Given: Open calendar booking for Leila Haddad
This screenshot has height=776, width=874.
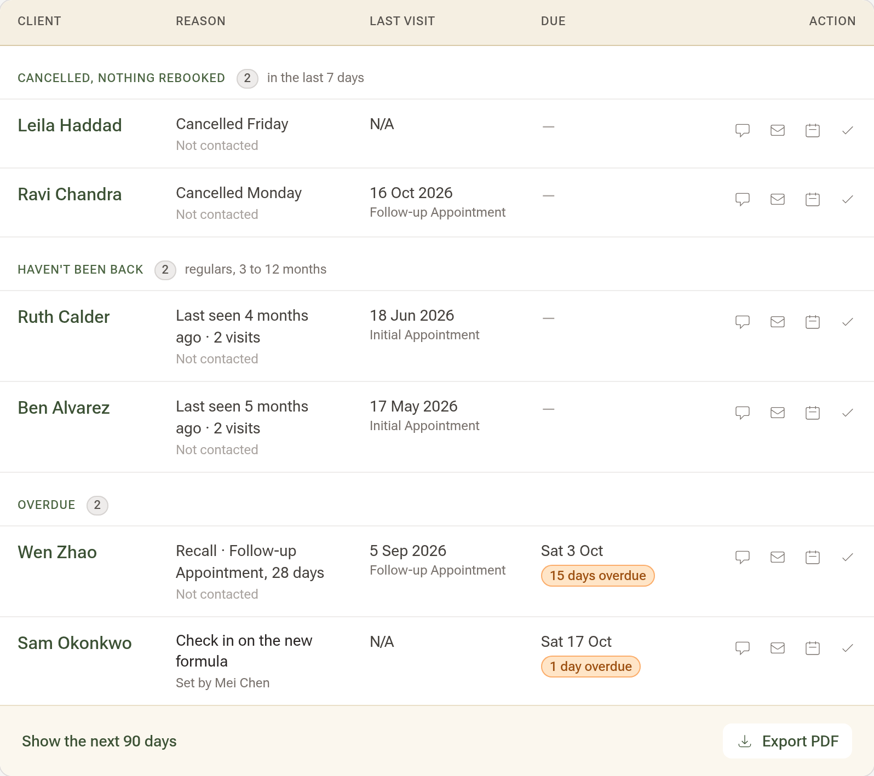Looking at the screenshot, I should tap(812, 130).
